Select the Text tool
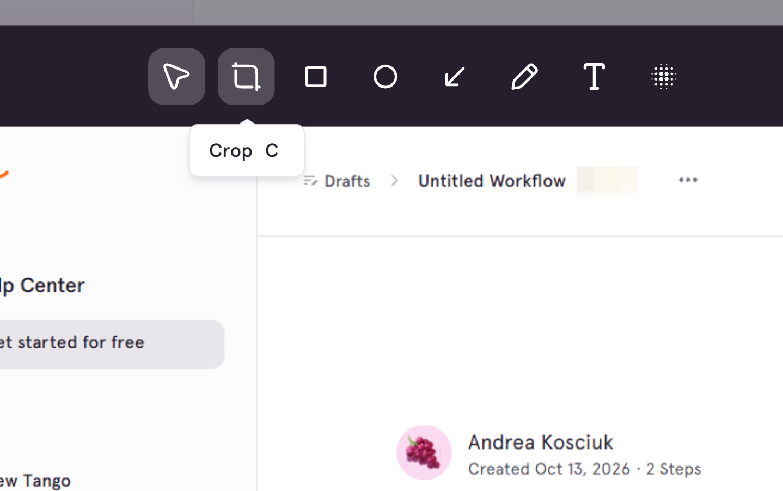Screen dimensions: 783x491 pyautogui.click(x=594, y=77)
